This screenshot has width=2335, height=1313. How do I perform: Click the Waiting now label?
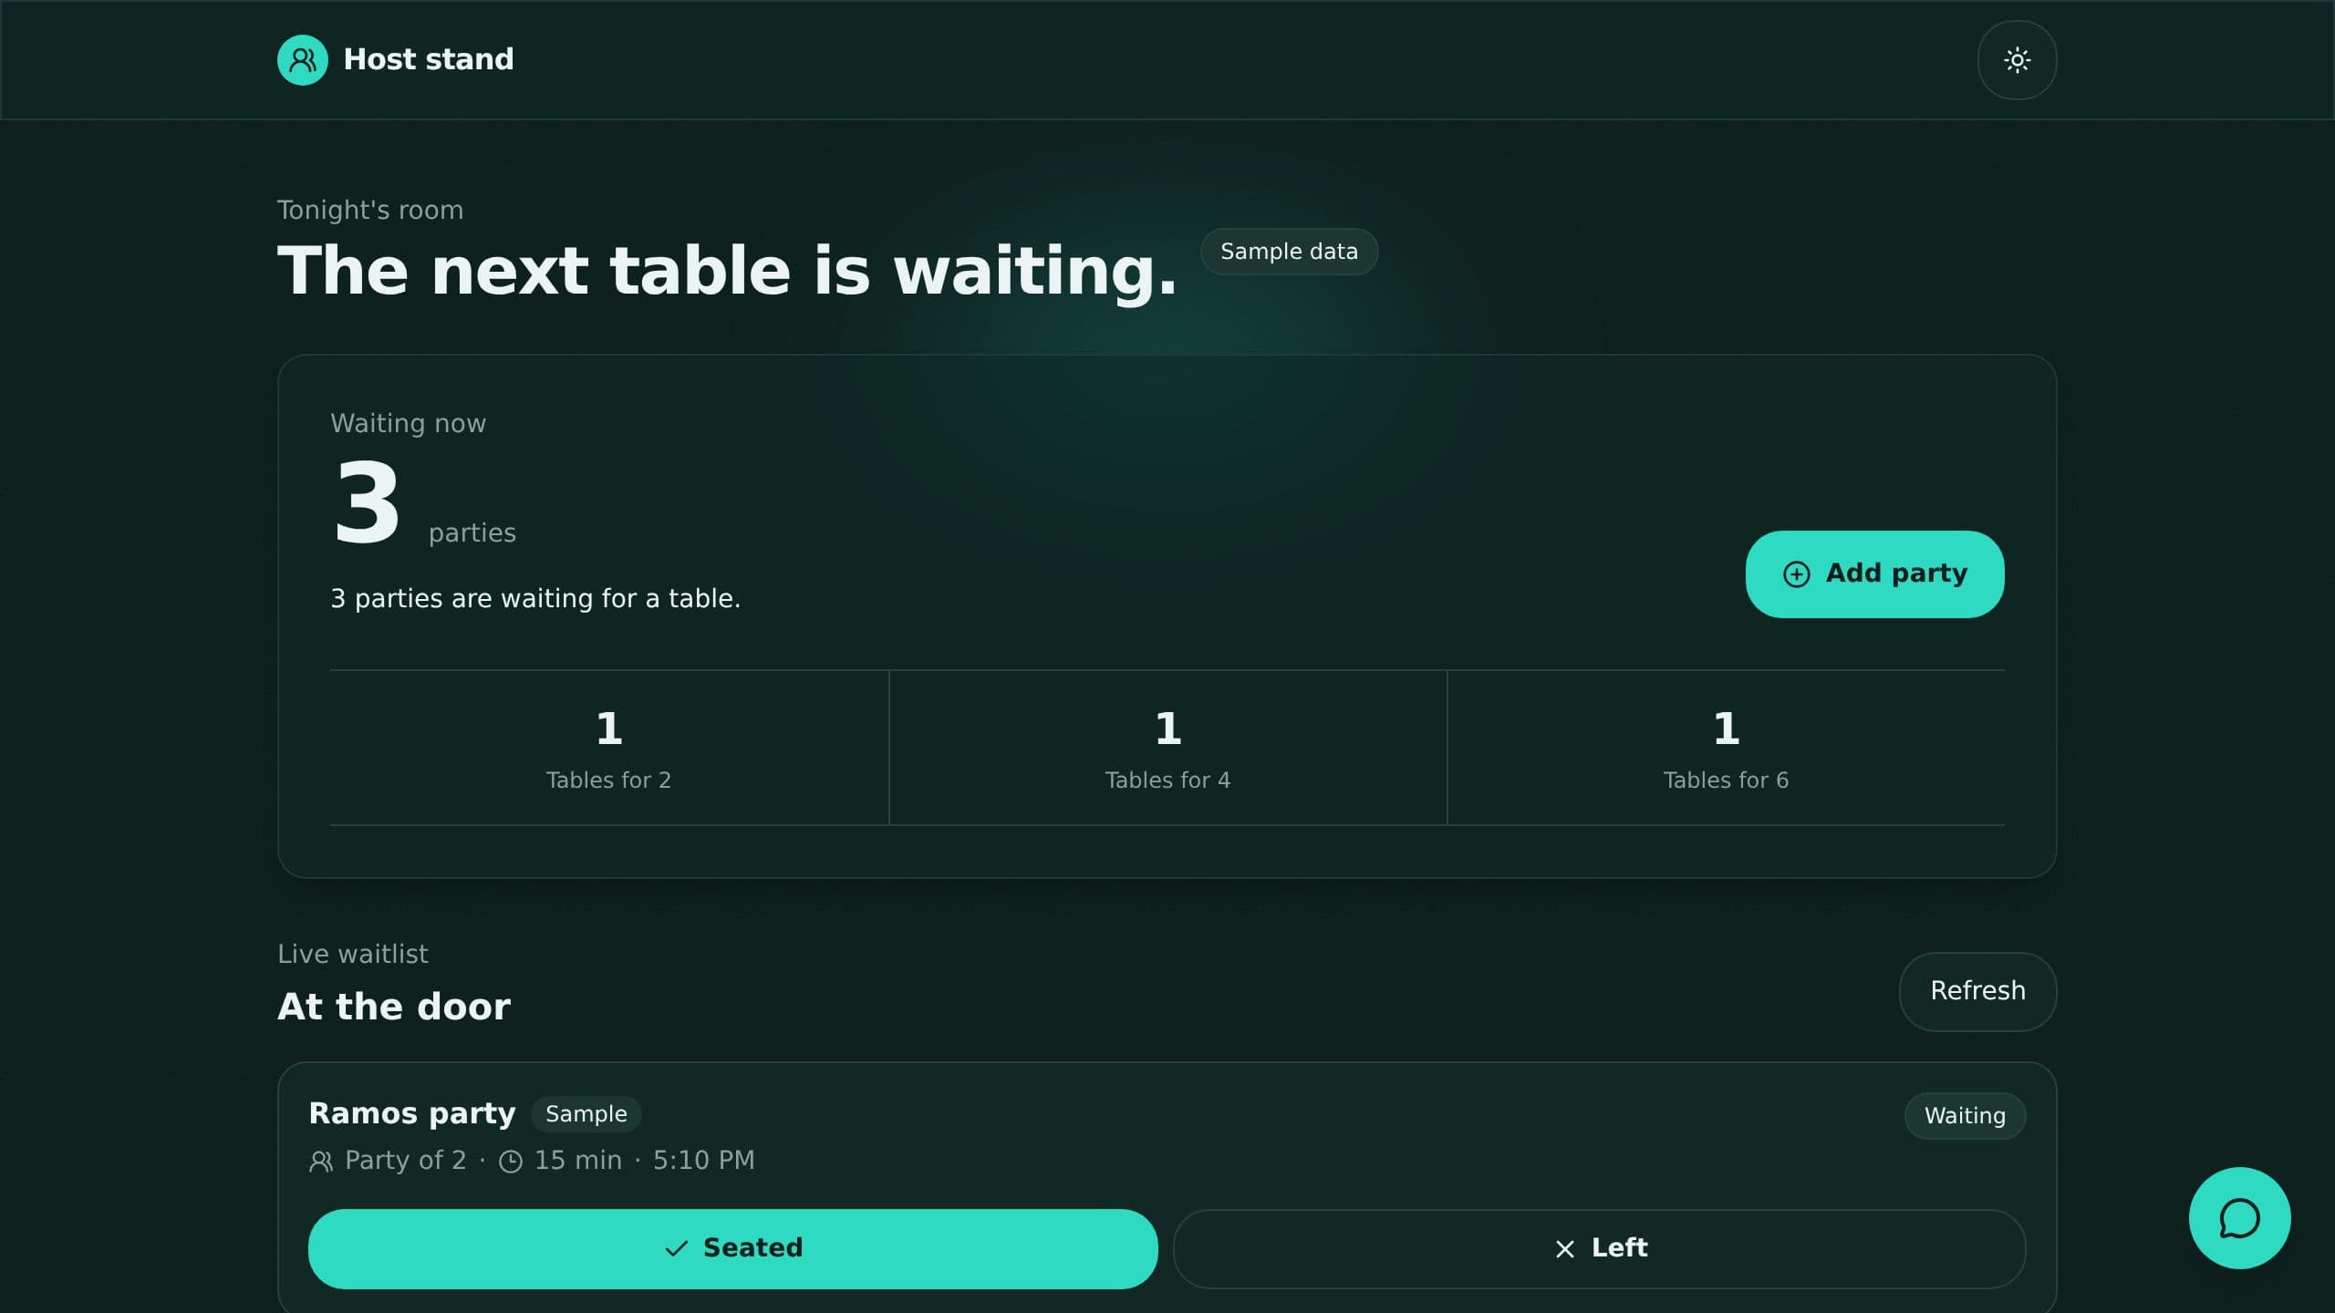pos(408,423)
